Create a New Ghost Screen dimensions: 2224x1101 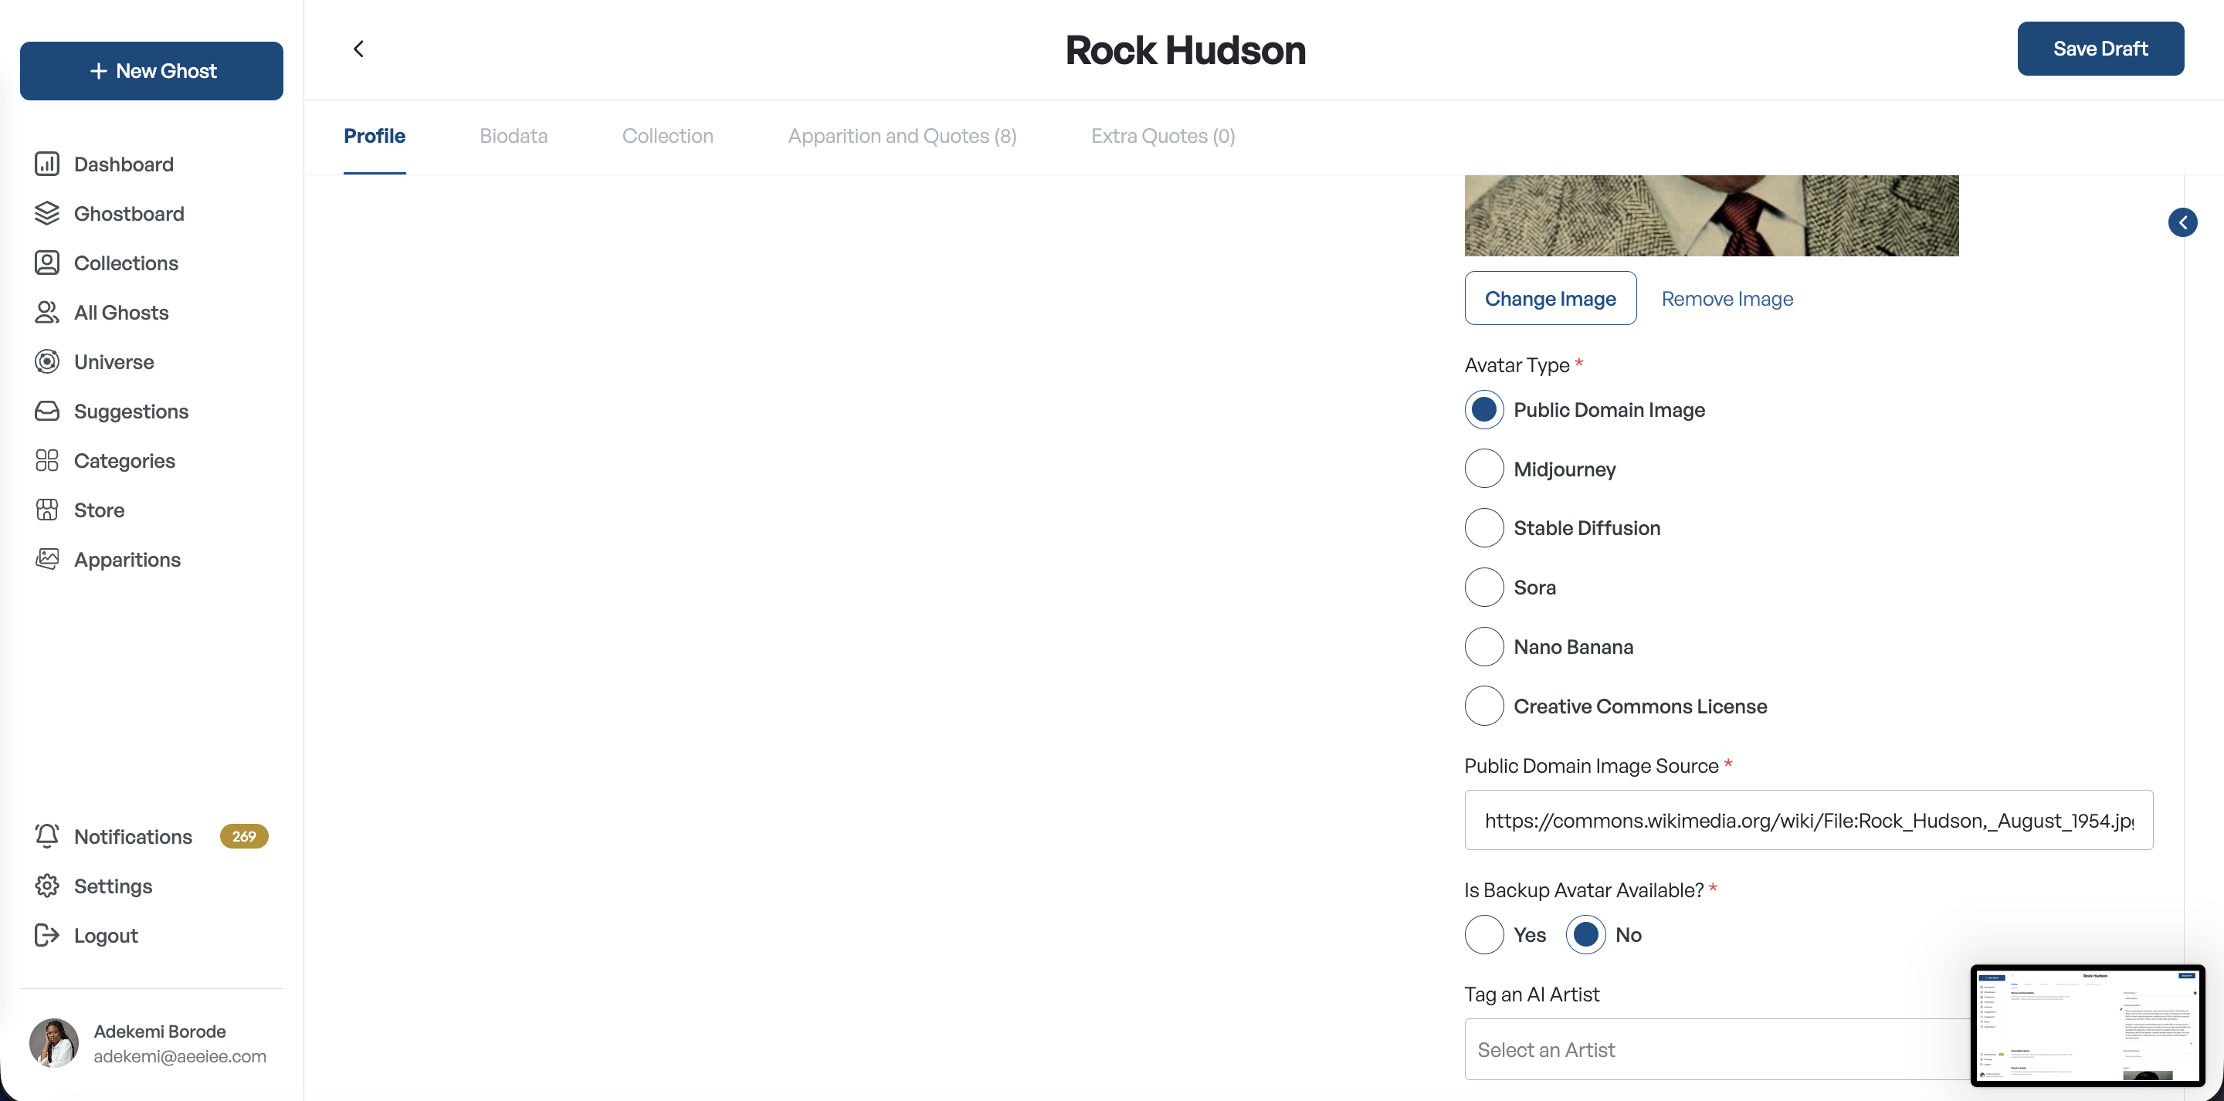coord(151,71)
